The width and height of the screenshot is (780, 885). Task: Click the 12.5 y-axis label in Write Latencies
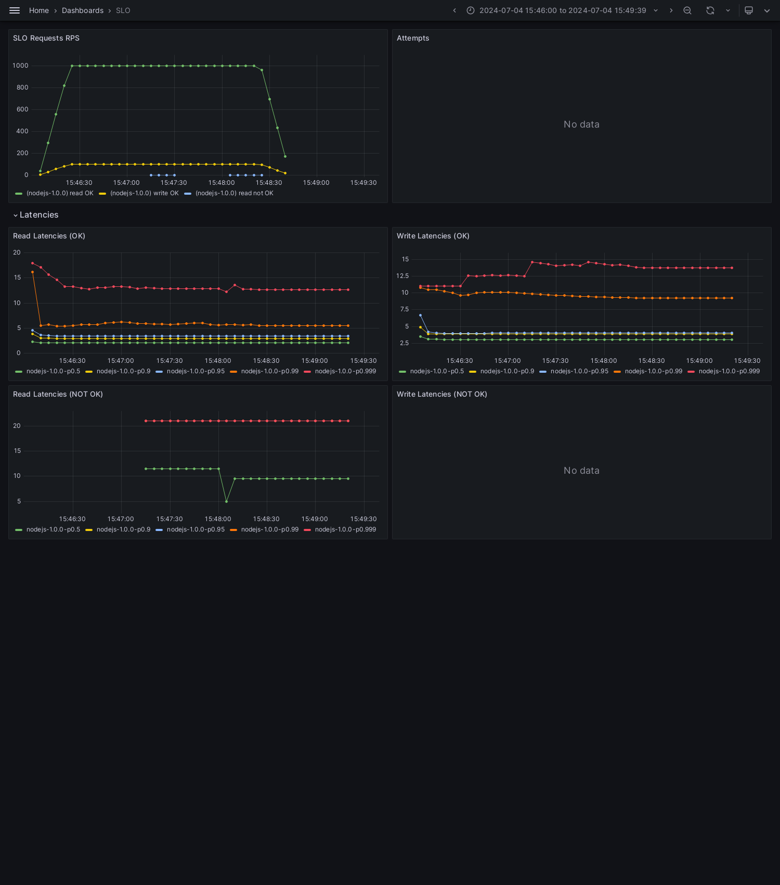pyautogui.click(x=402, y=276)
